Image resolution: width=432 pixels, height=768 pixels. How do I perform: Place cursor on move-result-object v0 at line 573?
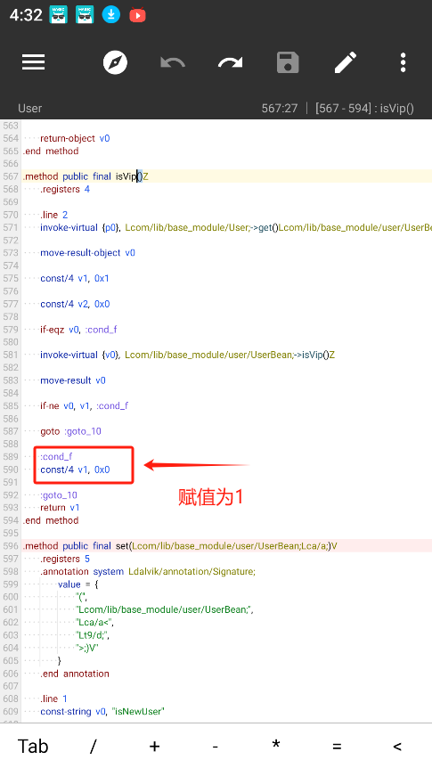[x=87, y=253]
